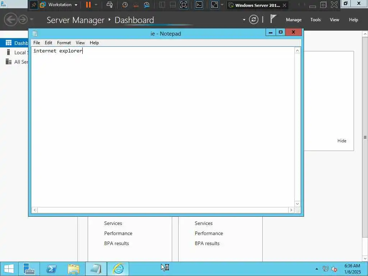Open Notepad's File menu
Image resolution: width=368 pixels, height=276 pixels.
37,43
